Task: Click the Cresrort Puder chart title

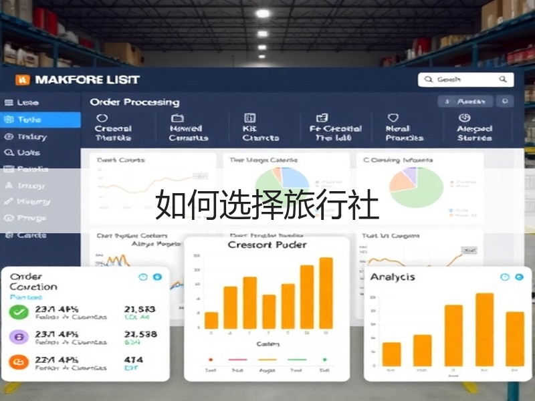Action: 267,245
